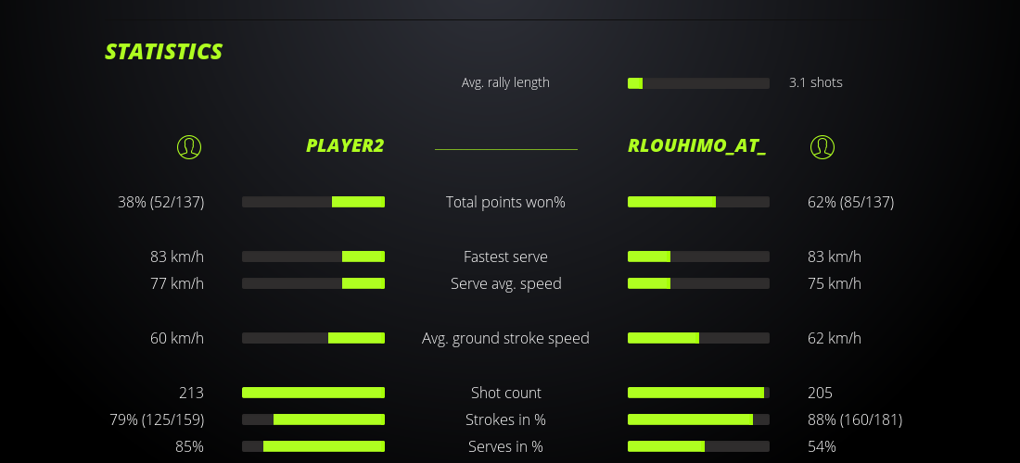Click RLOUHIMO_AT_'s Total points won bar
The image size is (1020, 463).
pyautogui.click(x=698, y=202)
